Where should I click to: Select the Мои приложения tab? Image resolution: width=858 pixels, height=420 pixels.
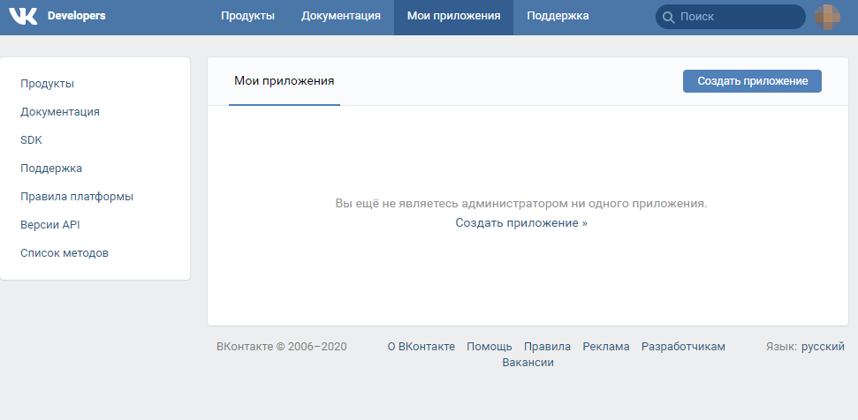point(284,80)
